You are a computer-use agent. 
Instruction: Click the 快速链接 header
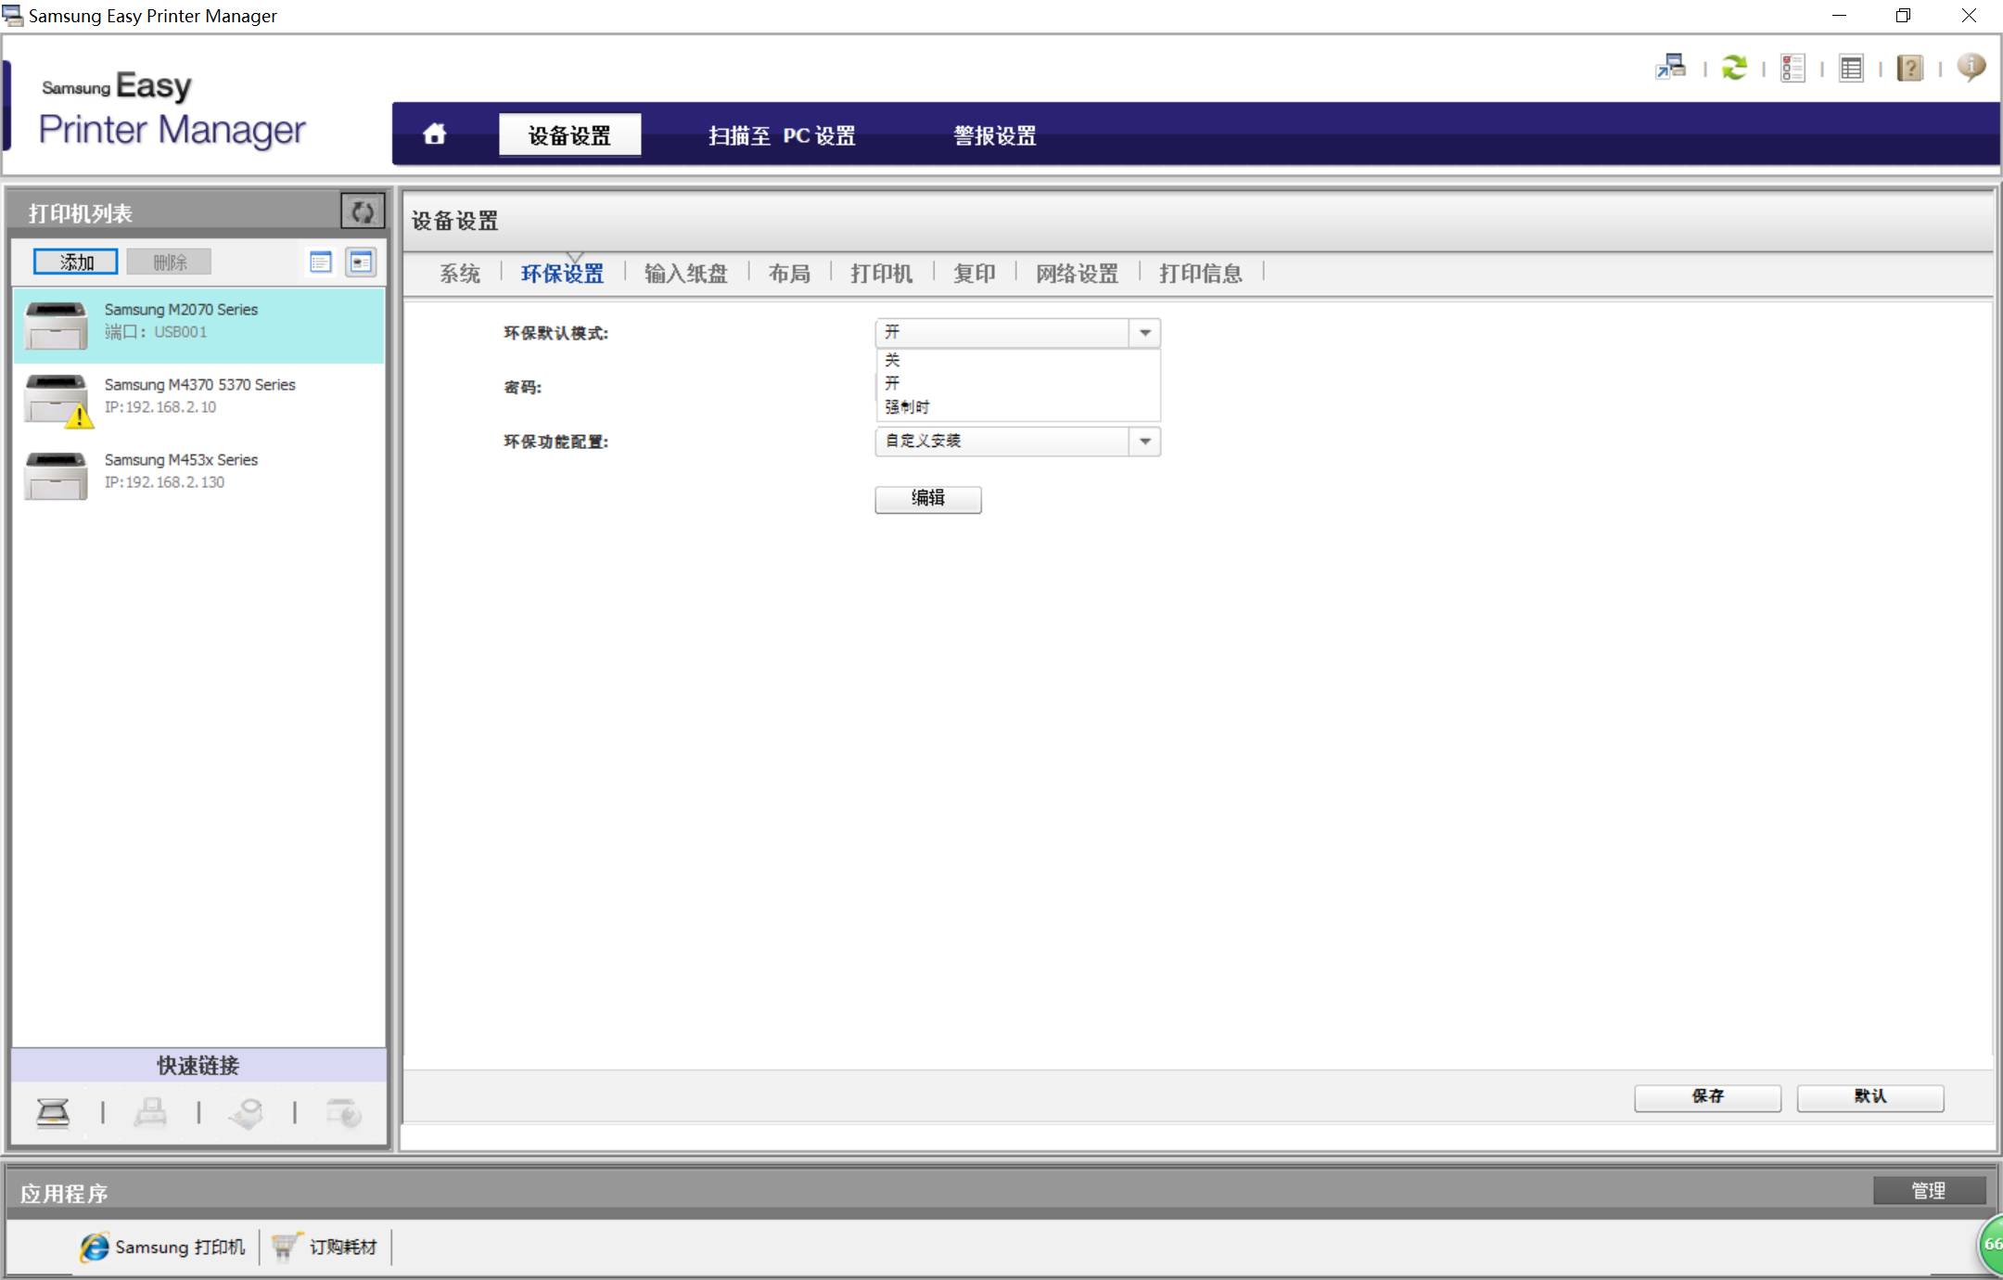click(x=198, y=1066)
